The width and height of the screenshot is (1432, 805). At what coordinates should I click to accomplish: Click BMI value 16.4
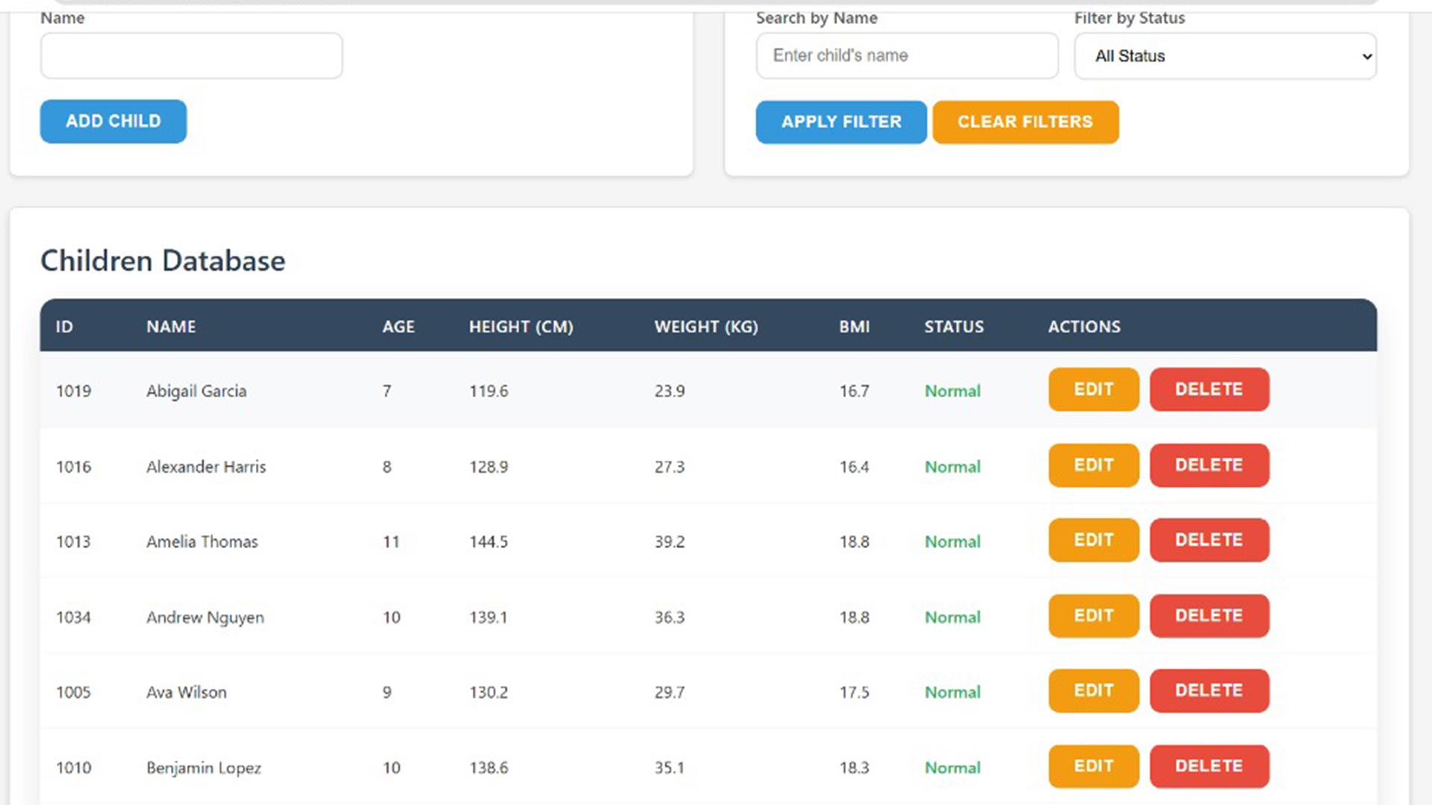point(855,467)
